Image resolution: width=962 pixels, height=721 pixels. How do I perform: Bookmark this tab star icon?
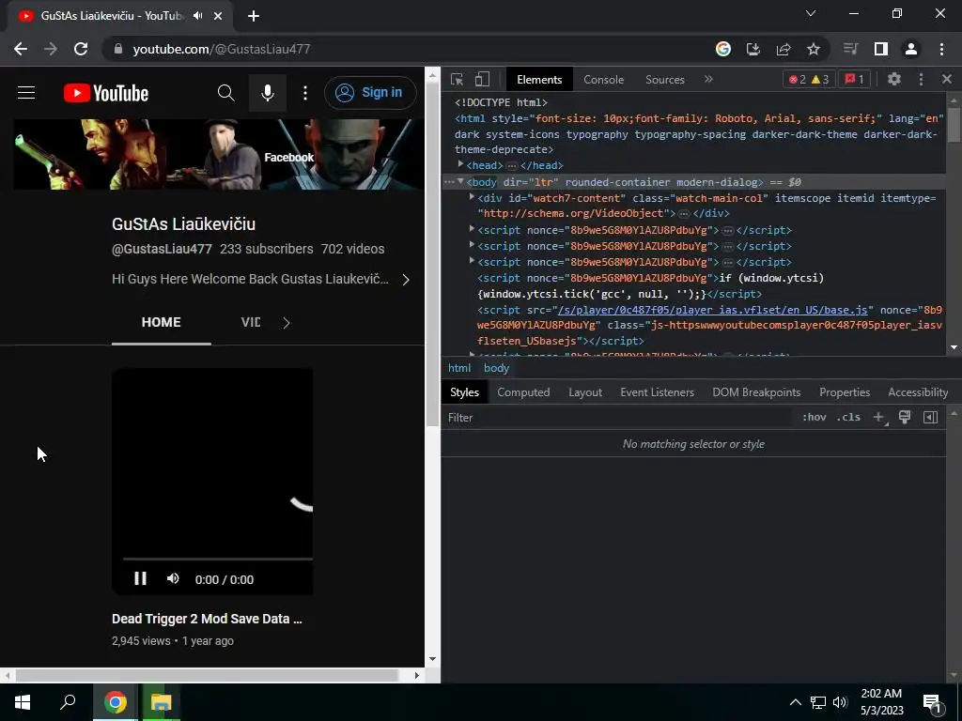click(814, 49)
